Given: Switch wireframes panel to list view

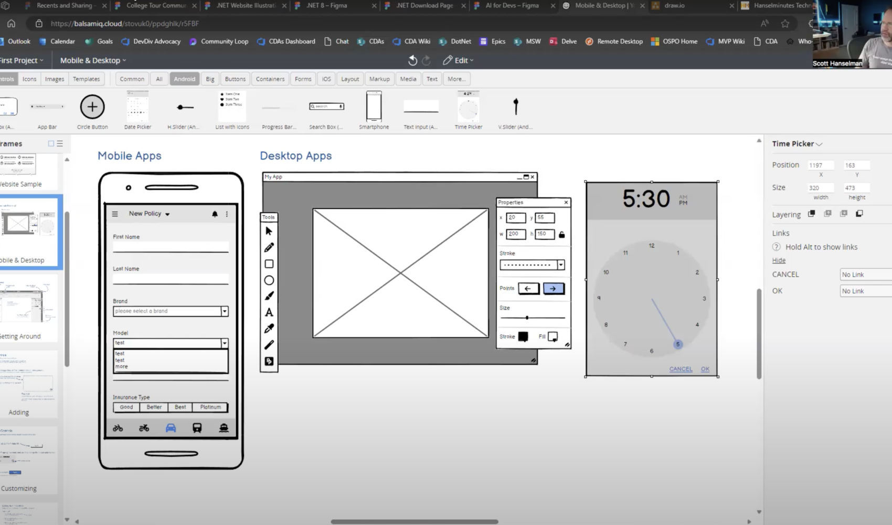Looking at the screenshot, I should coord(60,143).
